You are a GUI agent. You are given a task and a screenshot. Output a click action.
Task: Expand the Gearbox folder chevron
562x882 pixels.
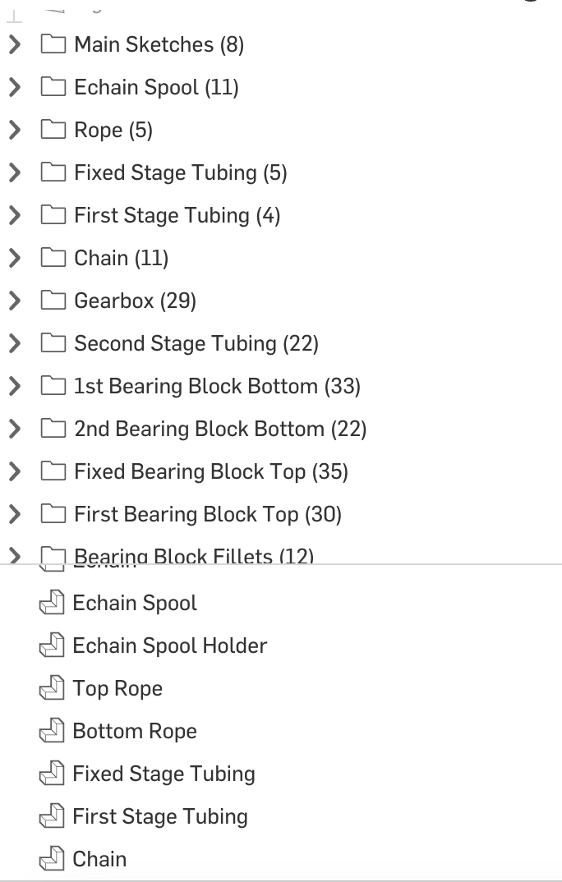point(15,301)
